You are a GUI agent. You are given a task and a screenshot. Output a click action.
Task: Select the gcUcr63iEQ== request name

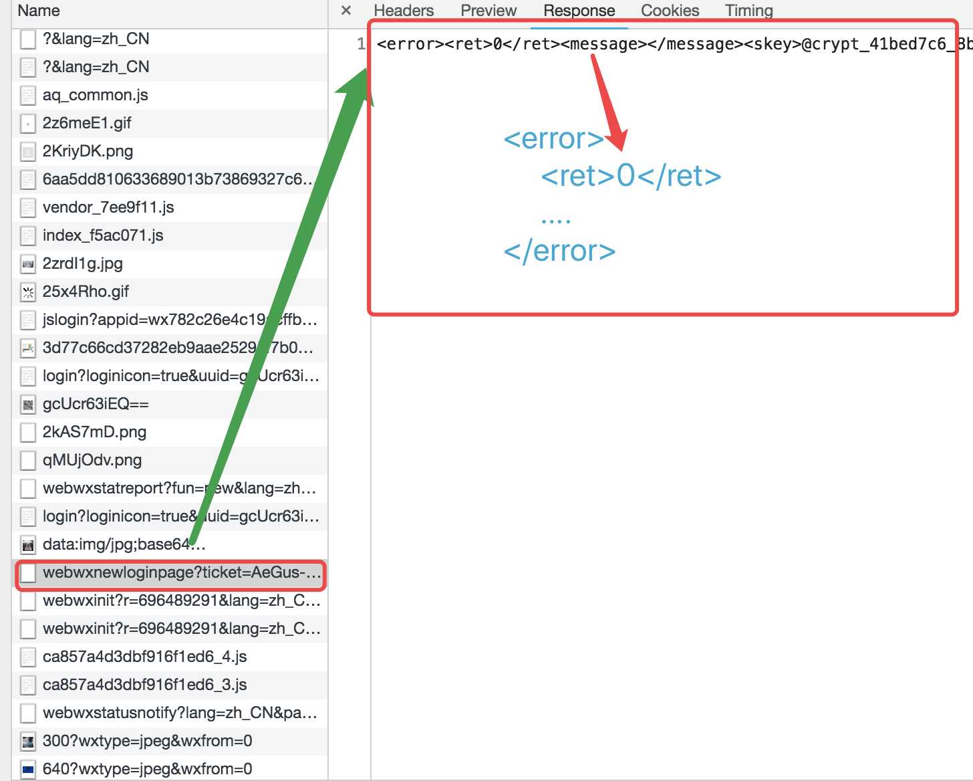tap(96, 404)
